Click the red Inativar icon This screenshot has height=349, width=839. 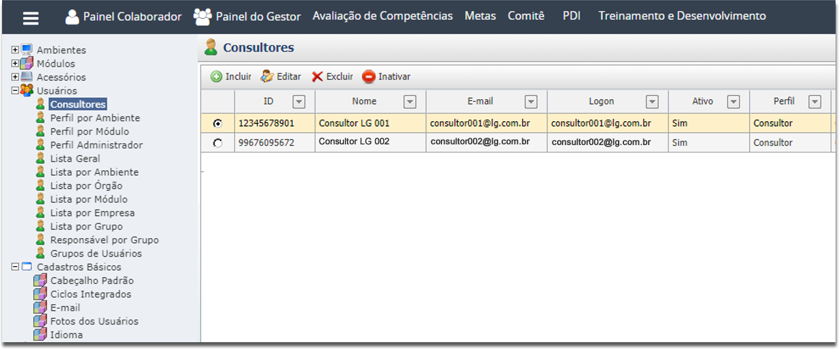369,77
